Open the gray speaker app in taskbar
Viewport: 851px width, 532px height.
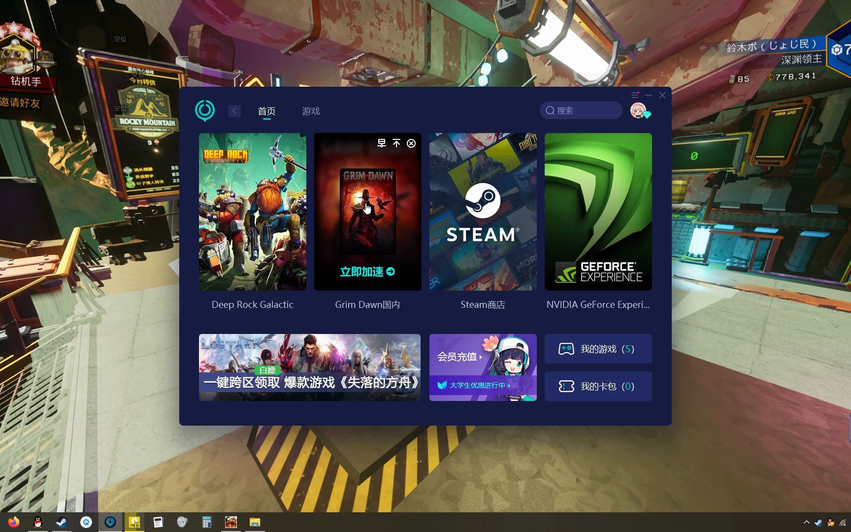coord(182,522)
